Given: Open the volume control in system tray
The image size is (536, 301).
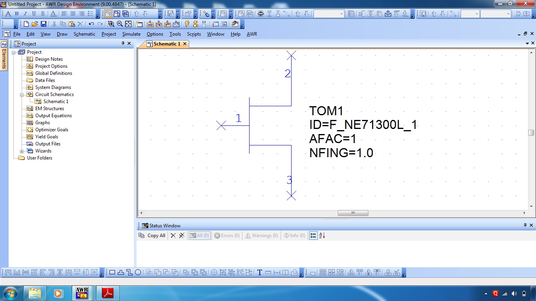Looking at the screenshot, I should pos(514,294).
